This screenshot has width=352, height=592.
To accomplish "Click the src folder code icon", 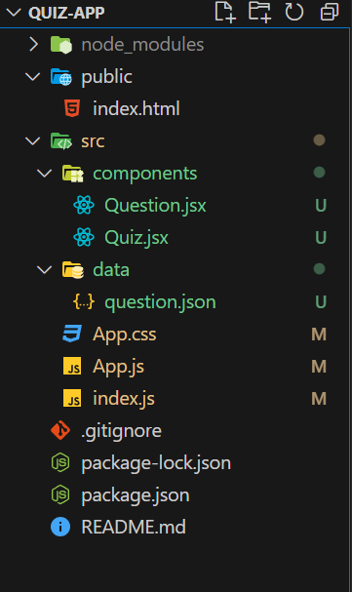I will (x=61, y=141).
